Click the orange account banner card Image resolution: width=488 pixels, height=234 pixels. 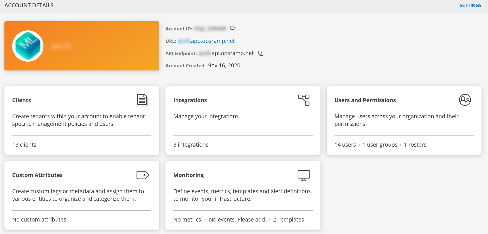tap(82, 46)
